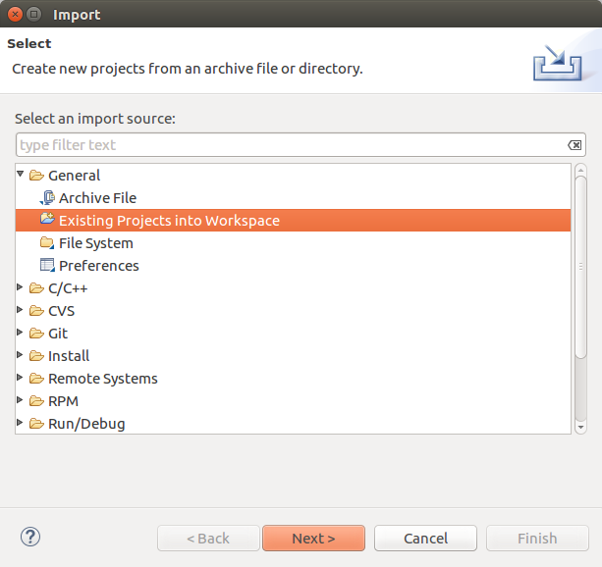Image resolution: width=602 pixels, height=567 pixels.
Task: Expand the CVS category
Action: pyautogui.click(x=21, y=311)
